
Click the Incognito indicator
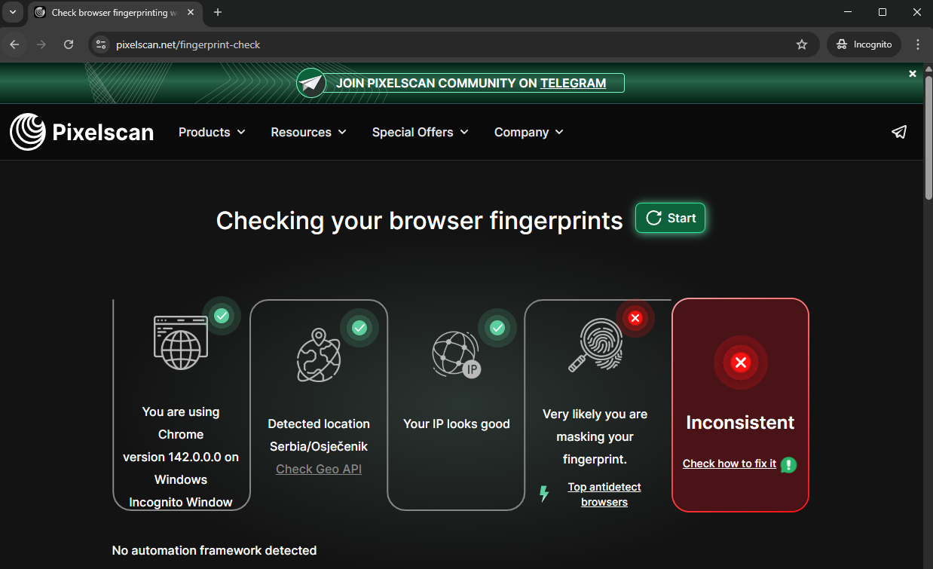pyautogui.click(x=864, y=44)
